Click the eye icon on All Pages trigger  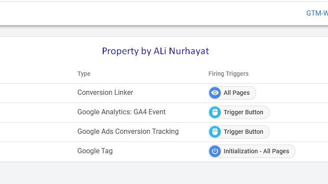coord(215,93)
